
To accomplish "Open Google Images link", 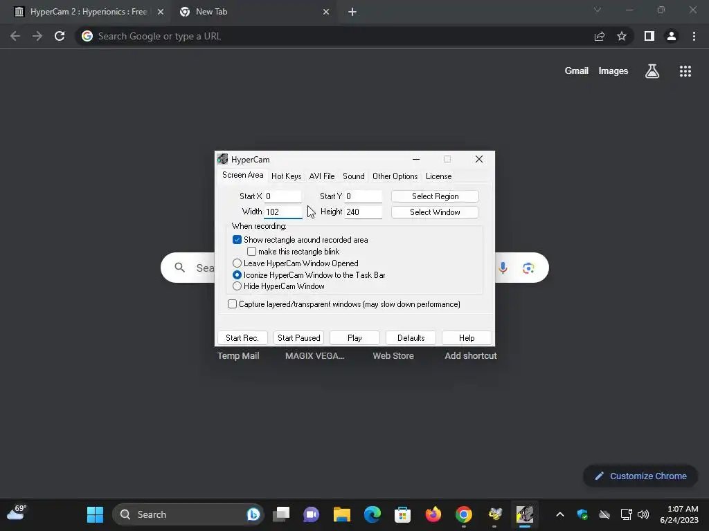I will tap(613, 71).
